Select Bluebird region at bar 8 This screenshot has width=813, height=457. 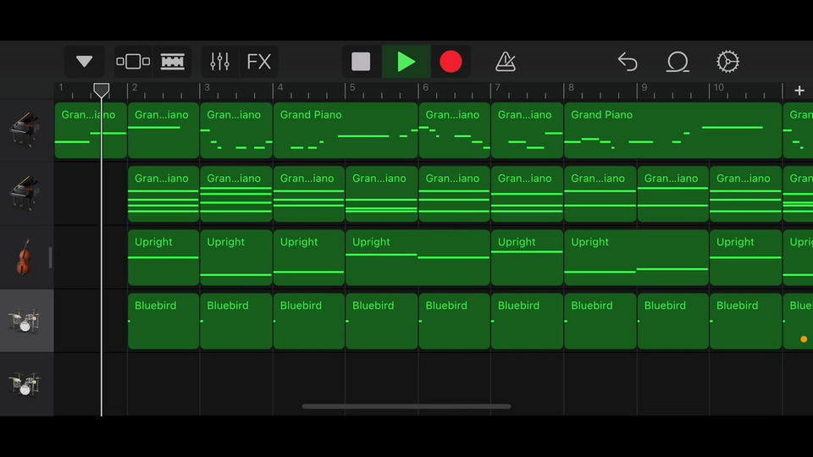click(x=600, y=322)
